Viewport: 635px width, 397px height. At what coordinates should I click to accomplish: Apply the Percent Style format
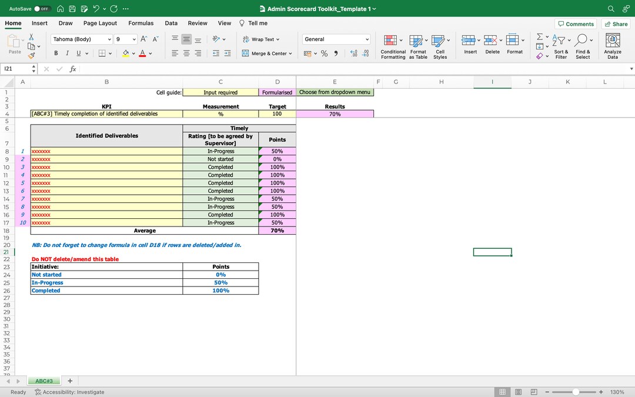(324, 53)
